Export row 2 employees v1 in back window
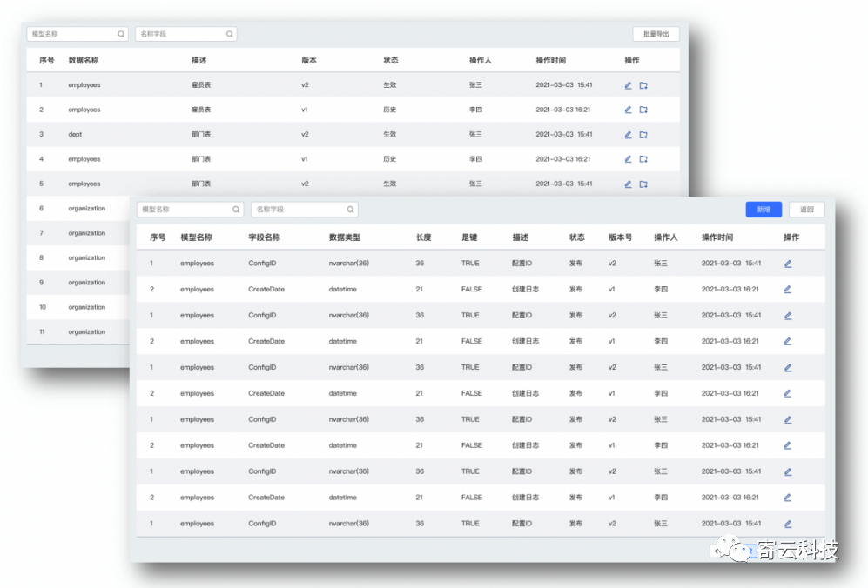The image size is (868, 588). point(643,110)
